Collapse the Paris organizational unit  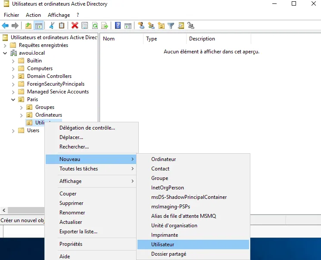tap(13, 99)
